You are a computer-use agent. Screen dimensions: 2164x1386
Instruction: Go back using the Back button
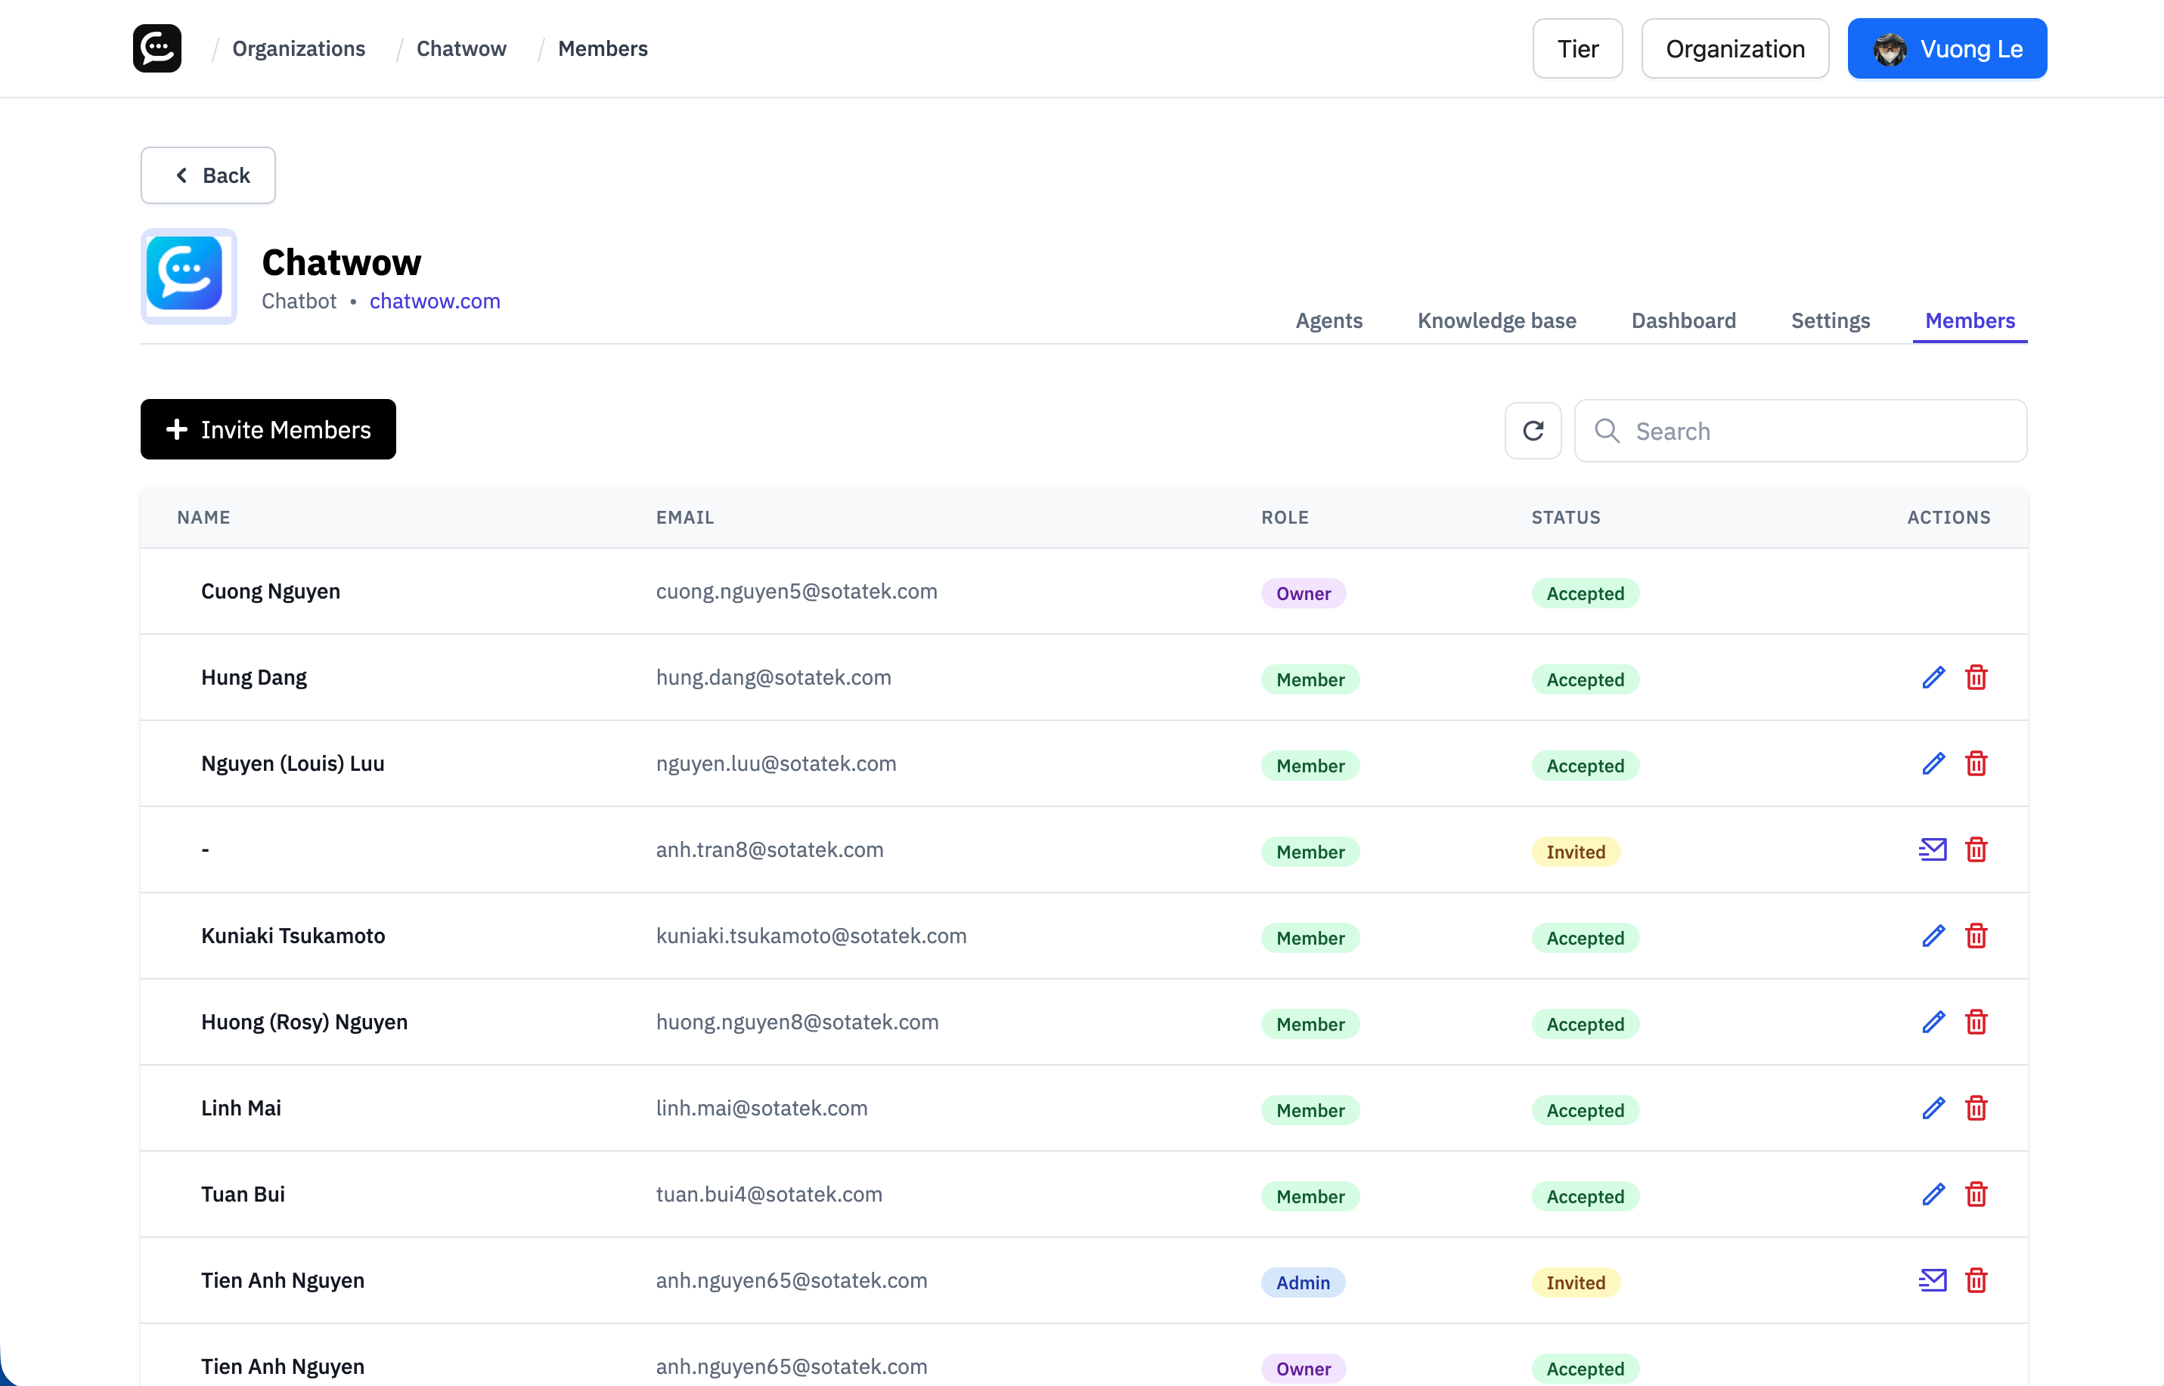coord(207,175)
